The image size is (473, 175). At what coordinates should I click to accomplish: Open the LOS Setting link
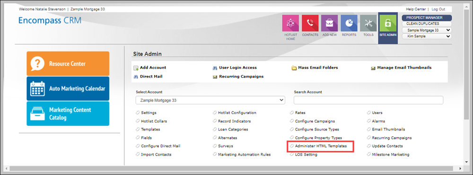click(306, 155)
